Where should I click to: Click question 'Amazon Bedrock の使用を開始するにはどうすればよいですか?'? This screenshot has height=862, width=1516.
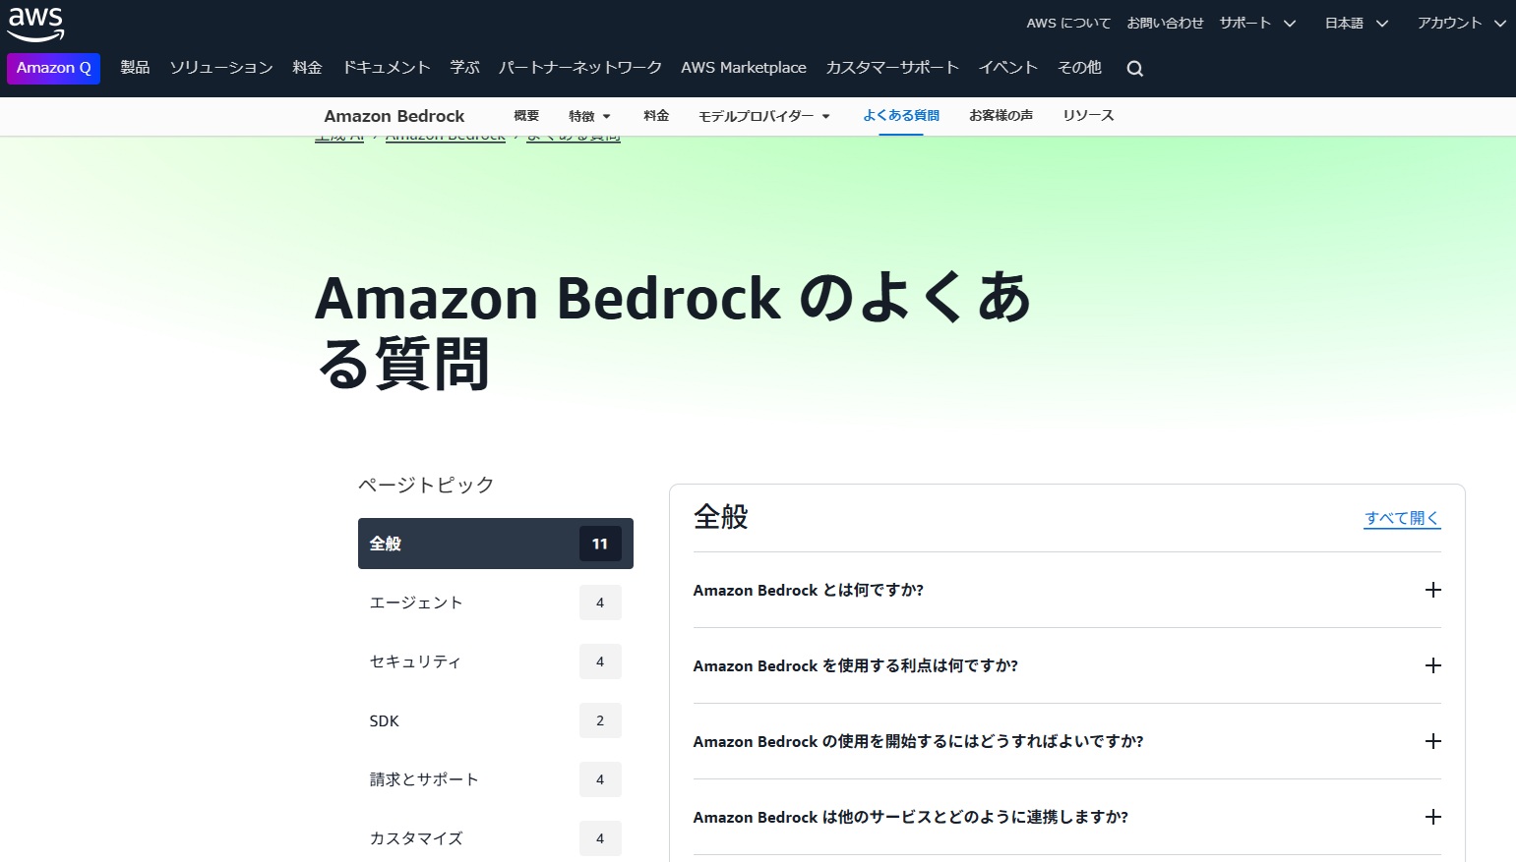click(919, 741)
